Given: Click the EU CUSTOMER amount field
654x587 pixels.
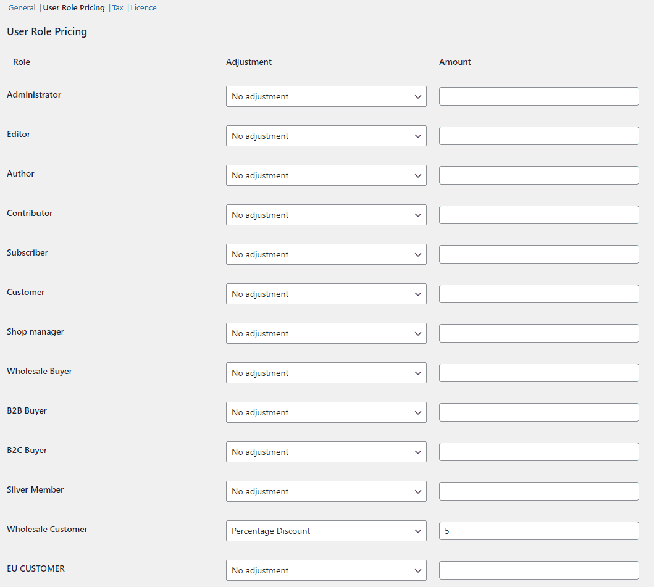Looking at the screenshot, I should pyautogui.click(x=539, y=570).
